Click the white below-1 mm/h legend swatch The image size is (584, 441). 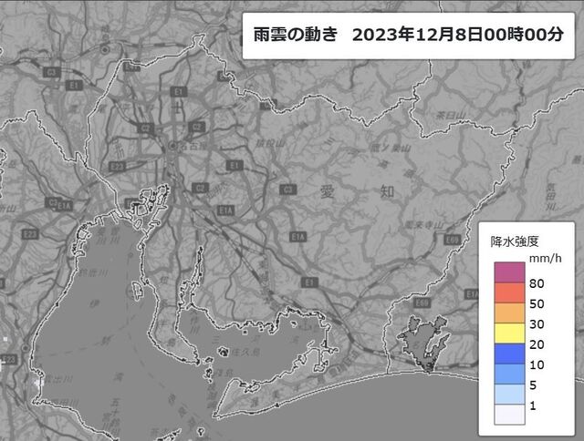click(509, 415)
